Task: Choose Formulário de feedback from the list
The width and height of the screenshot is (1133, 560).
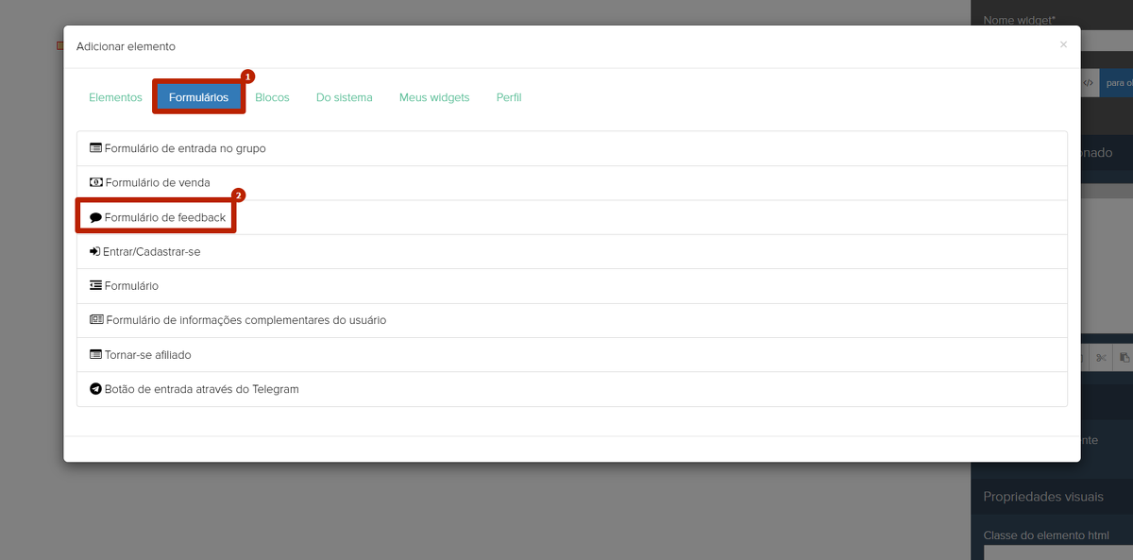Action: coord(164,217)
